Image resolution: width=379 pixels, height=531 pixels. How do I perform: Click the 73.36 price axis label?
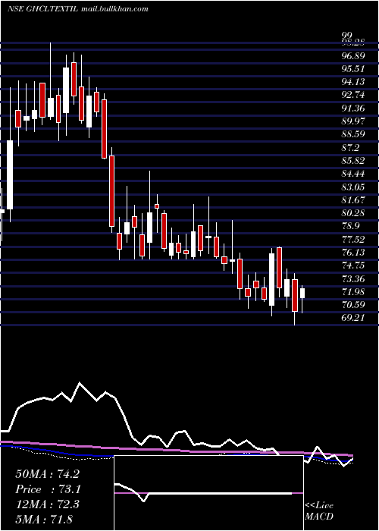(x=354, y=278)
